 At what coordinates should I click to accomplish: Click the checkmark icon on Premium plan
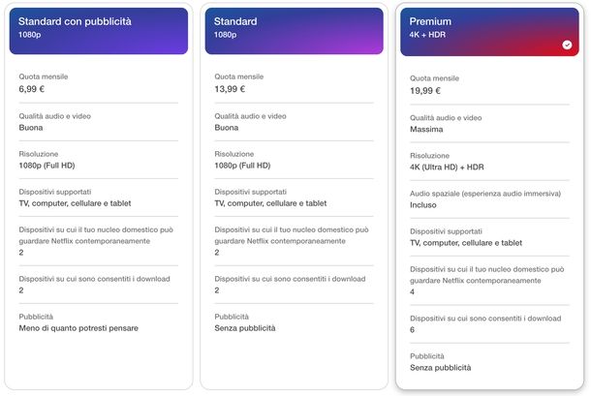567,45
